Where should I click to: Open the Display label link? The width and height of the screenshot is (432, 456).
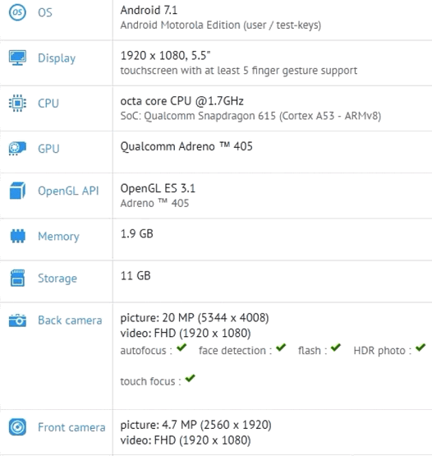(57, 58)
